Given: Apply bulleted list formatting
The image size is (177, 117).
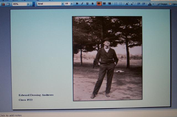Looking at the screenshot, I should (121, 4).
